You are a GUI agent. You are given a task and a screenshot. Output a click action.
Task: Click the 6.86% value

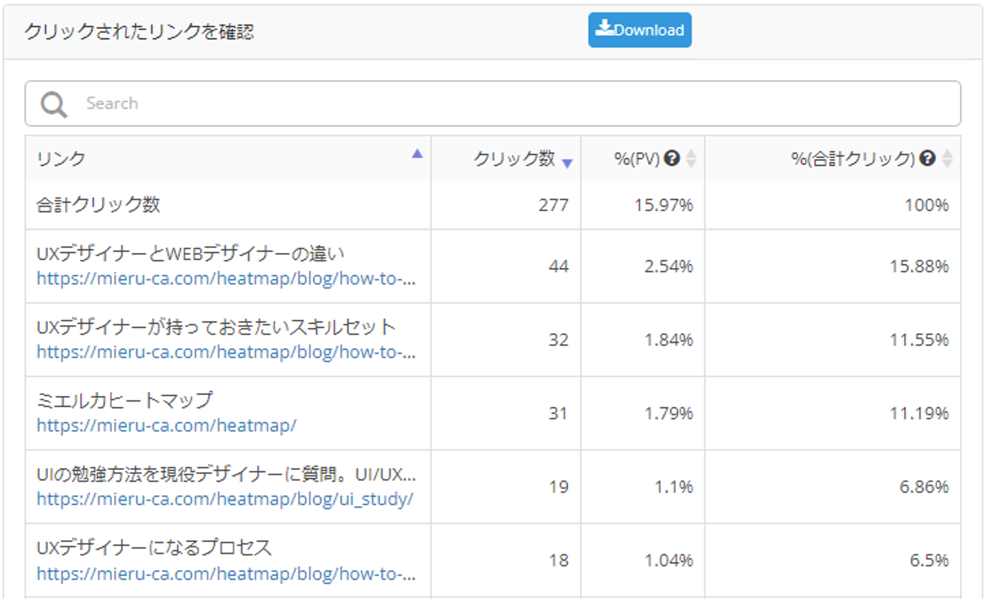point(924,487)
